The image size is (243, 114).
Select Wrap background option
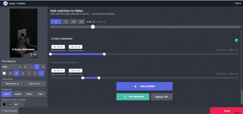click(x=29, y=94)
